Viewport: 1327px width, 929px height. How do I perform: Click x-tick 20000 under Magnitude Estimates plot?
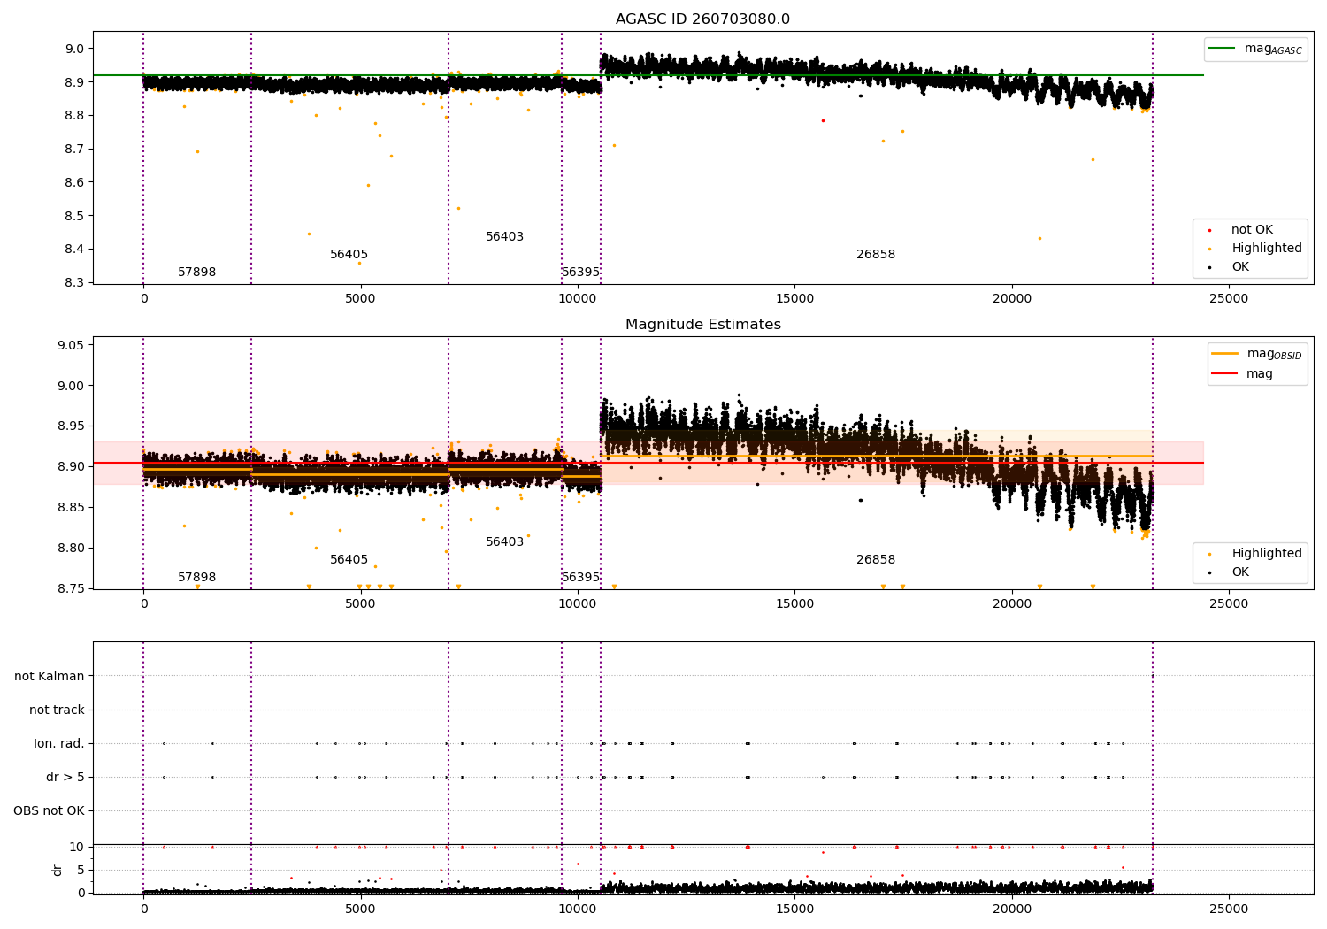pyautogui.click(x=1011, y=604)
